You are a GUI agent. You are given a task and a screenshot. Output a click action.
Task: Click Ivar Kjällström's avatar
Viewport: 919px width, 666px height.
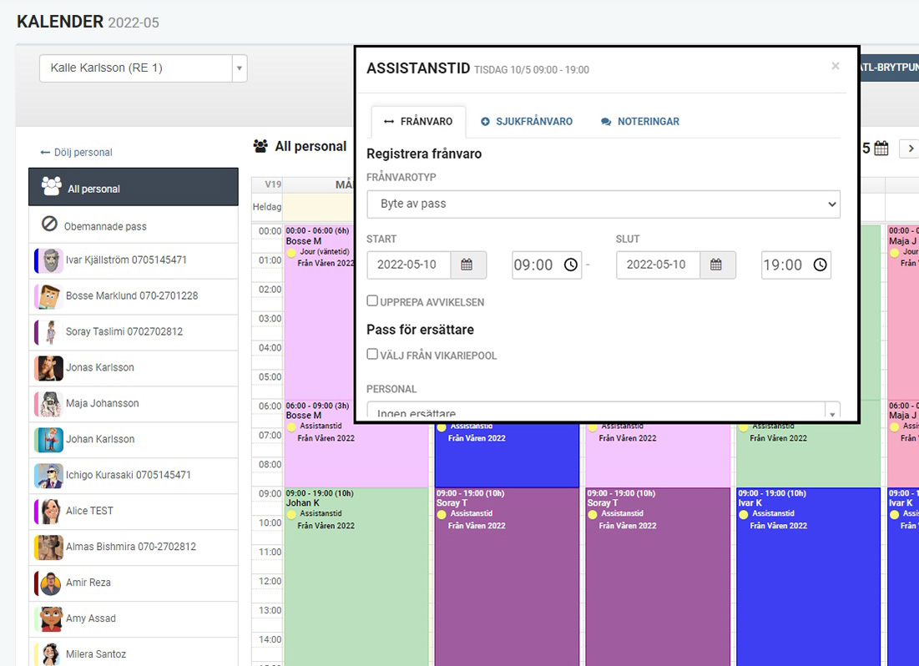click(x=49, y=260)
